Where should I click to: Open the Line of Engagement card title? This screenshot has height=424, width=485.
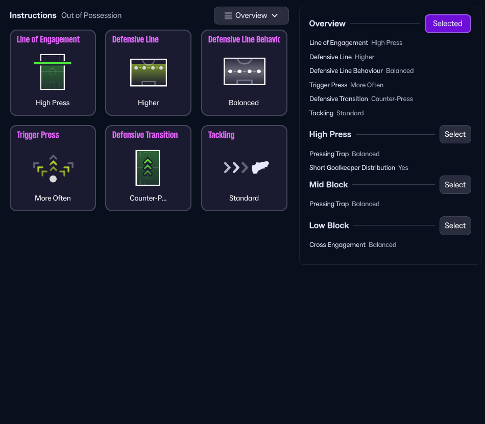click(x=48, y=39)
